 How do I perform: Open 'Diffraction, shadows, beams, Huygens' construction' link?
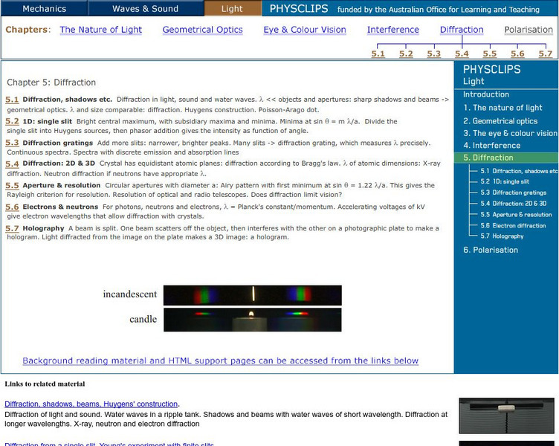tap(91, 404)
